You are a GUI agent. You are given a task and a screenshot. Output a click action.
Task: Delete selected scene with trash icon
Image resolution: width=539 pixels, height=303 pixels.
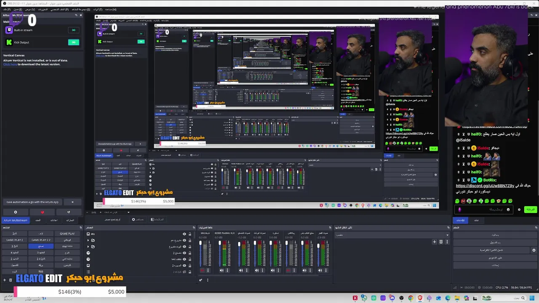(x=11, y=280)
